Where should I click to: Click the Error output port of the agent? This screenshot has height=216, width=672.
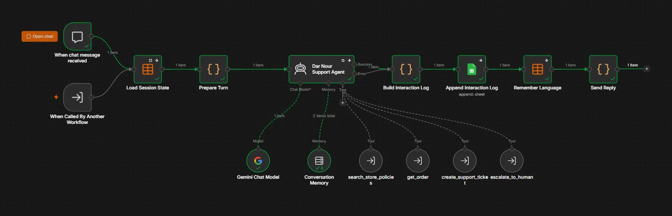(x=355, y=74)
